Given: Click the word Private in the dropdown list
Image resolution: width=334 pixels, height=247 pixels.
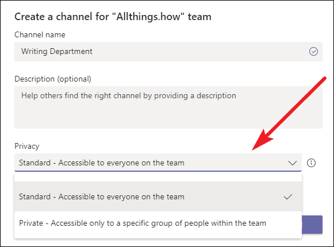Looking at the screenshot, I should tap(31, 223).
